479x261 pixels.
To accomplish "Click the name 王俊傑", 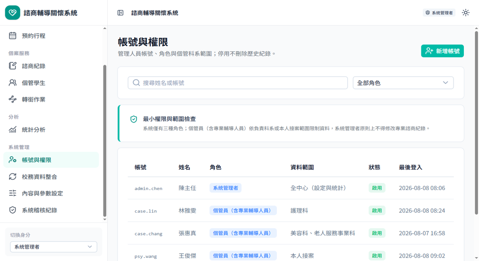I will click(187, 256).
